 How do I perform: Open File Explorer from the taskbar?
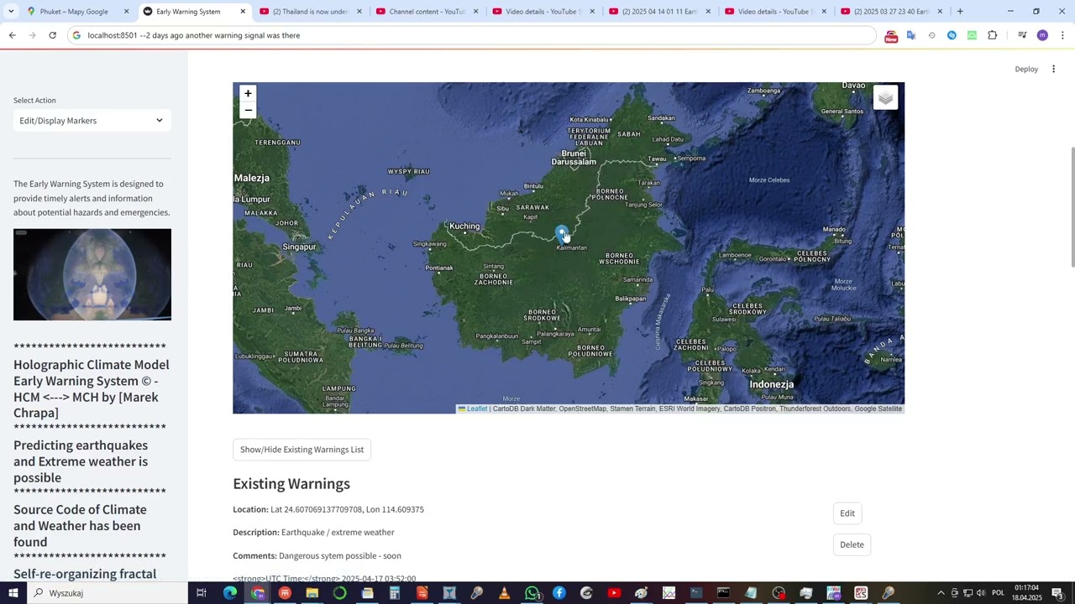[312, 593]
